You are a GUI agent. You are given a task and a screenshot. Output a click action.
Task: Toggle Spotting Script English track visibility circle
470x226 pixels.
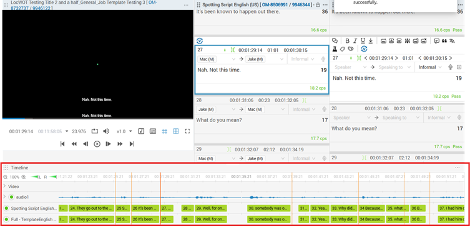(6, 208)
